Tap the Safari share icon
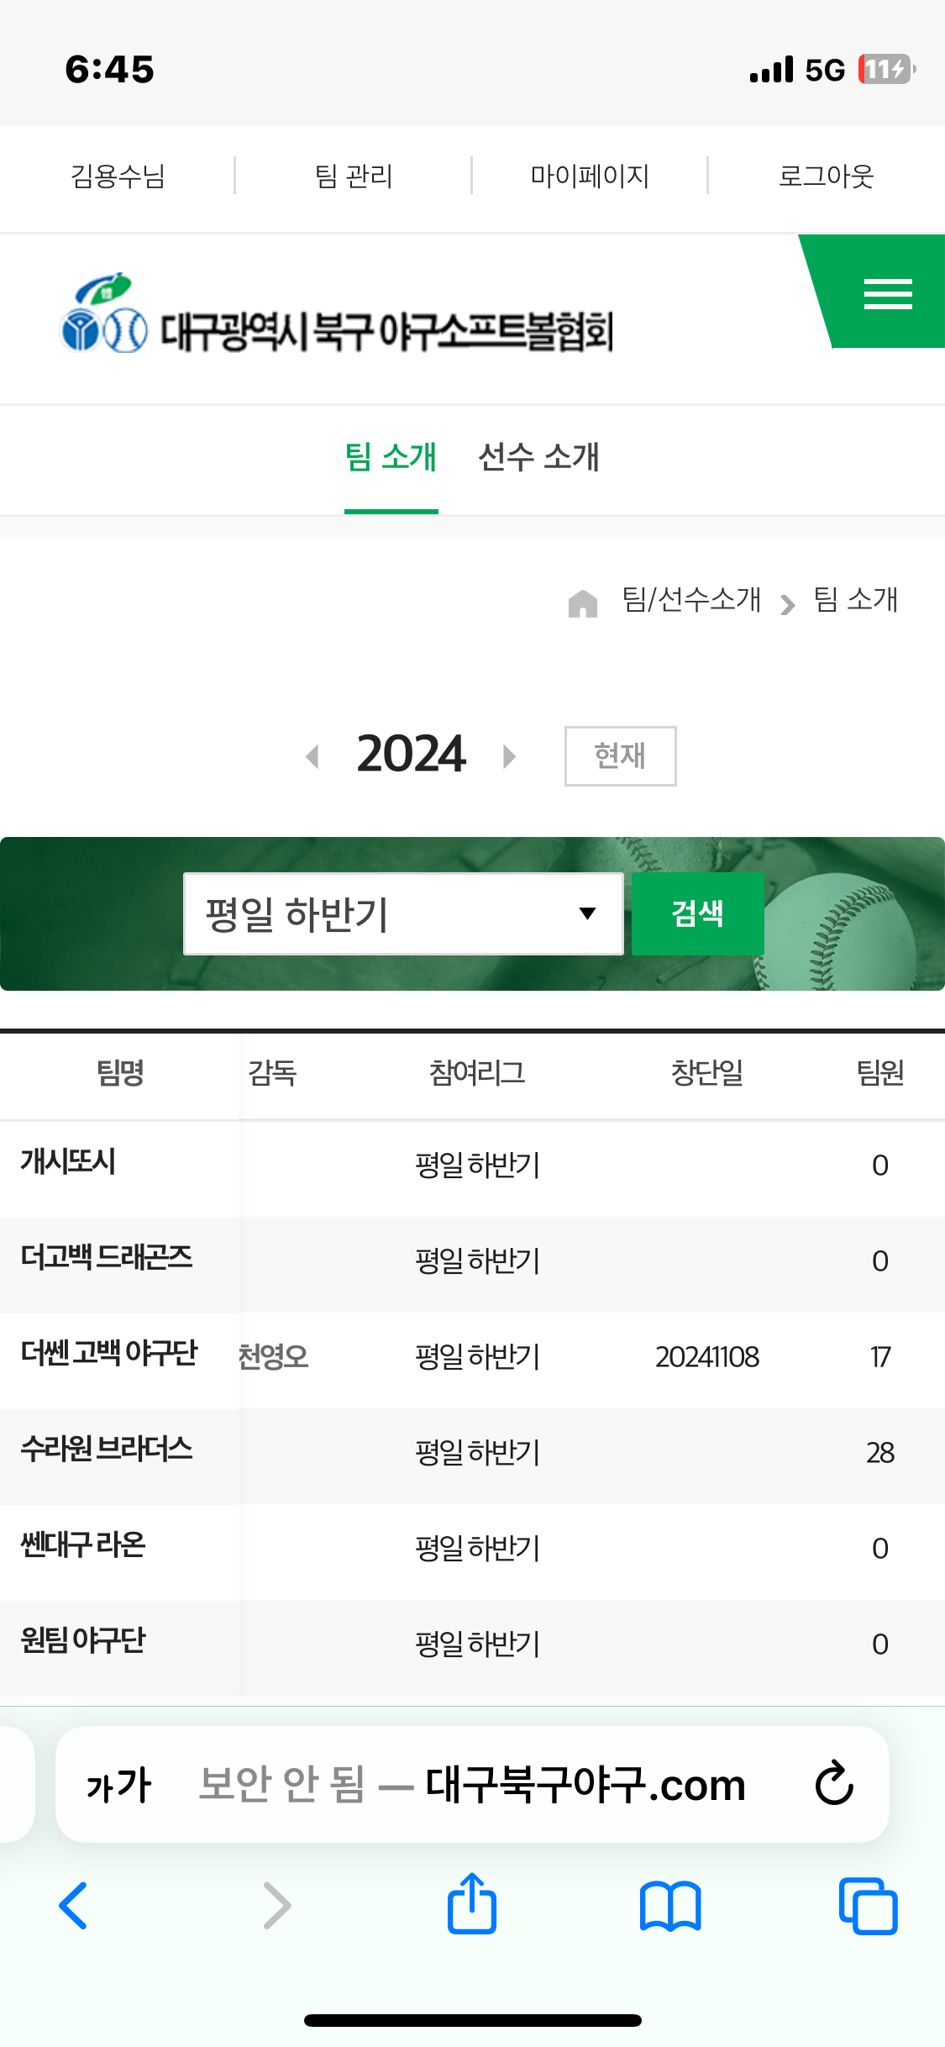Viewport: 945px width, 2047px height. [472, 1904]
